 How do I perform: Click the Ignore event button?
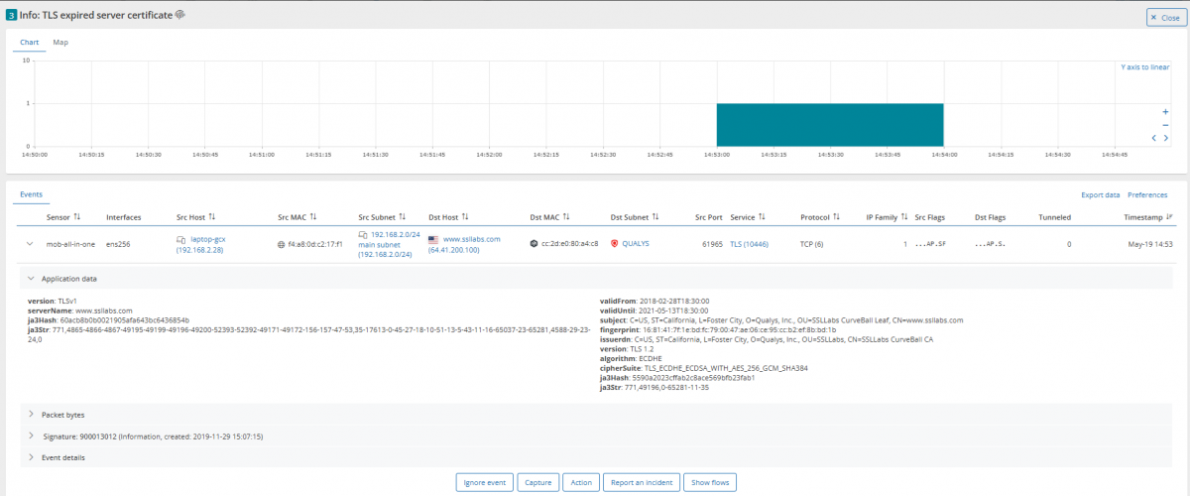click(486, 483)
